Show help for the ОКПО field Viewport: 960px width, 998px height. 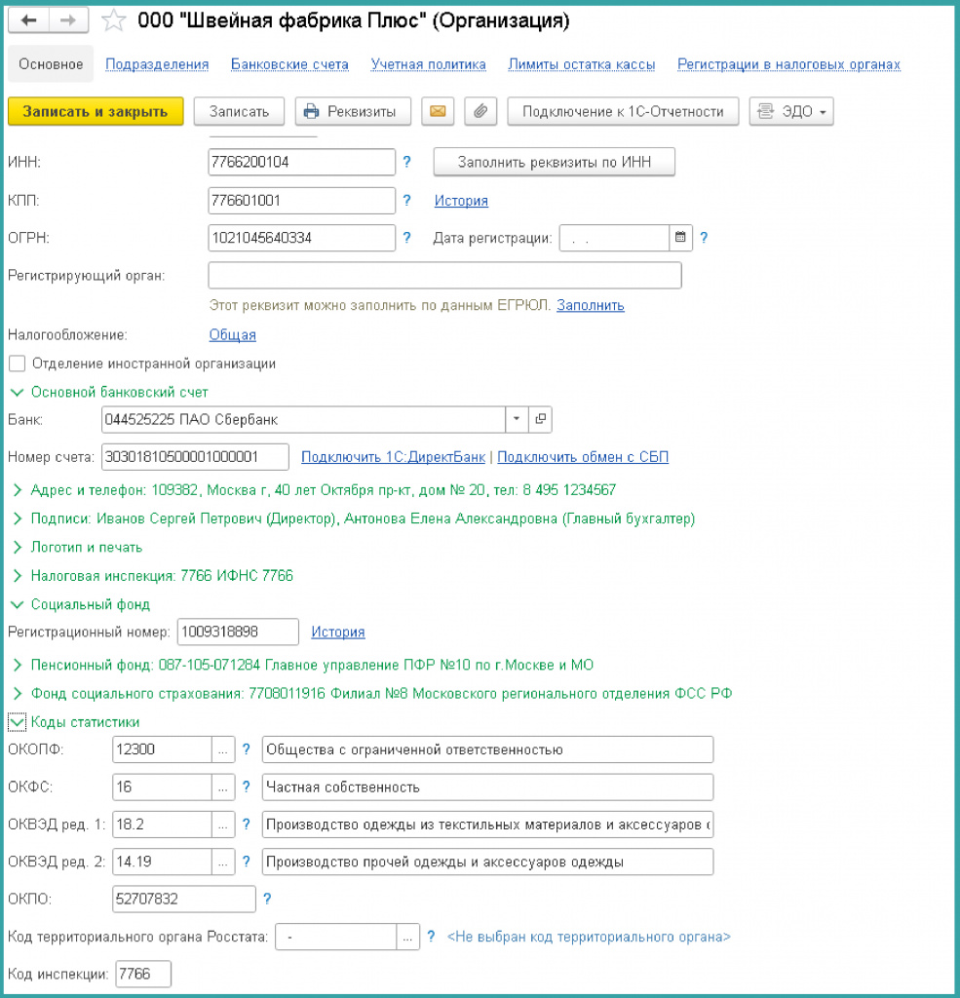click(x=267, y=899)
